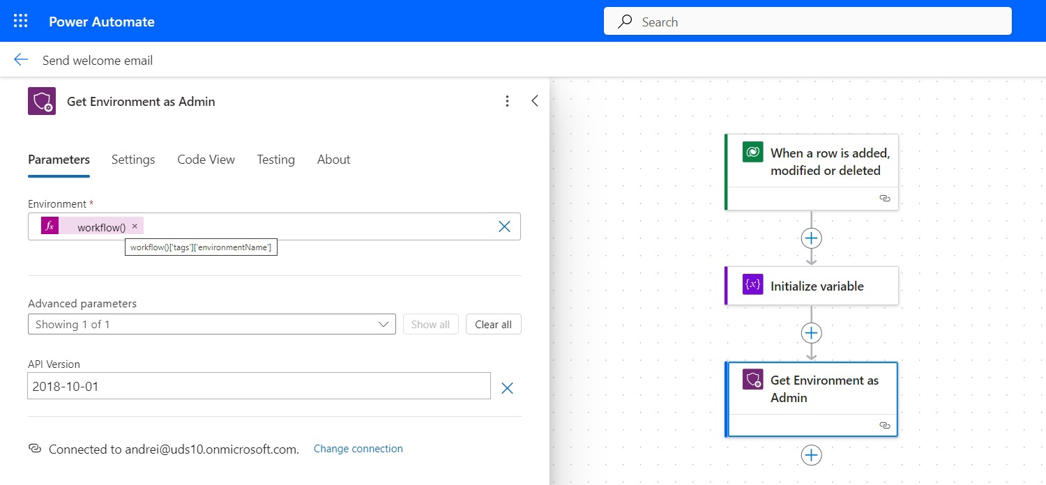Remove the API Version parameter
Image resolution: width=1046 pixels, height=485 pixels.
pos(507,388)
